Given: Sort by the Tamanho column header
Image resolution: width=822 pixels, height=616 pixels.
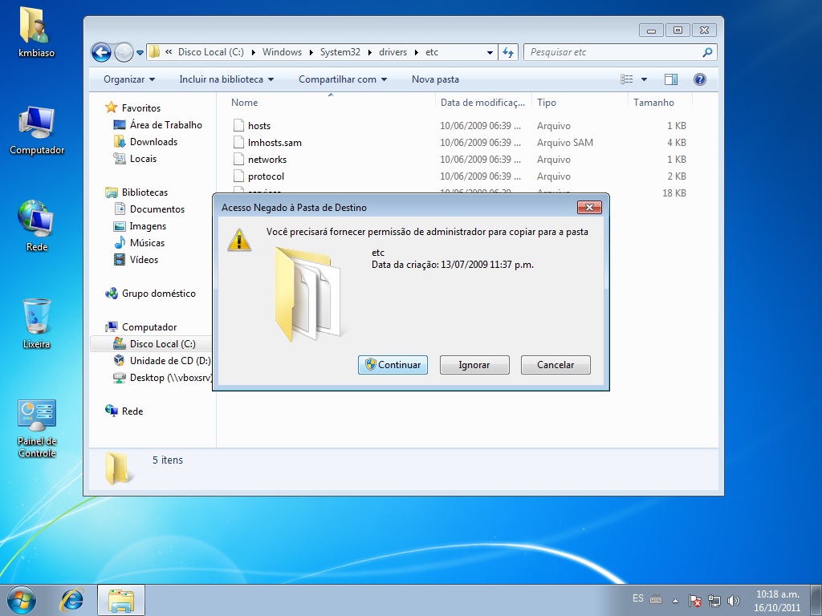Looking at the screenshot, I should pos(660,102).
